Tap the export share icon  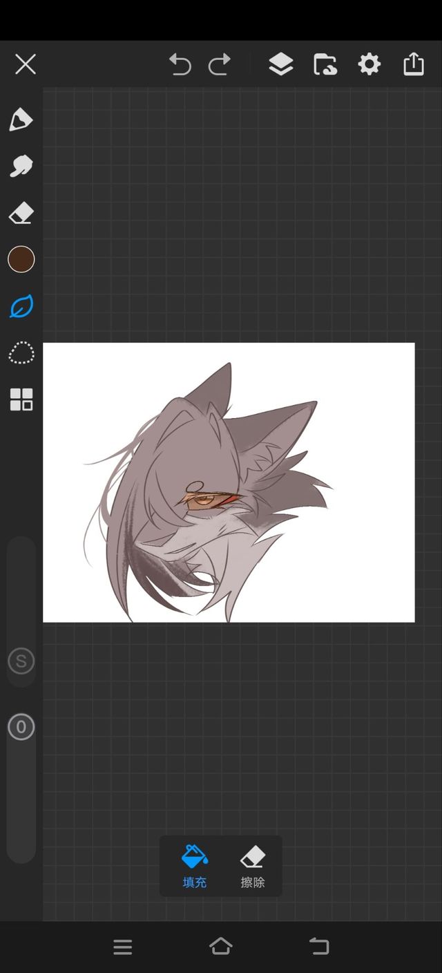click(x=413, y=64)
